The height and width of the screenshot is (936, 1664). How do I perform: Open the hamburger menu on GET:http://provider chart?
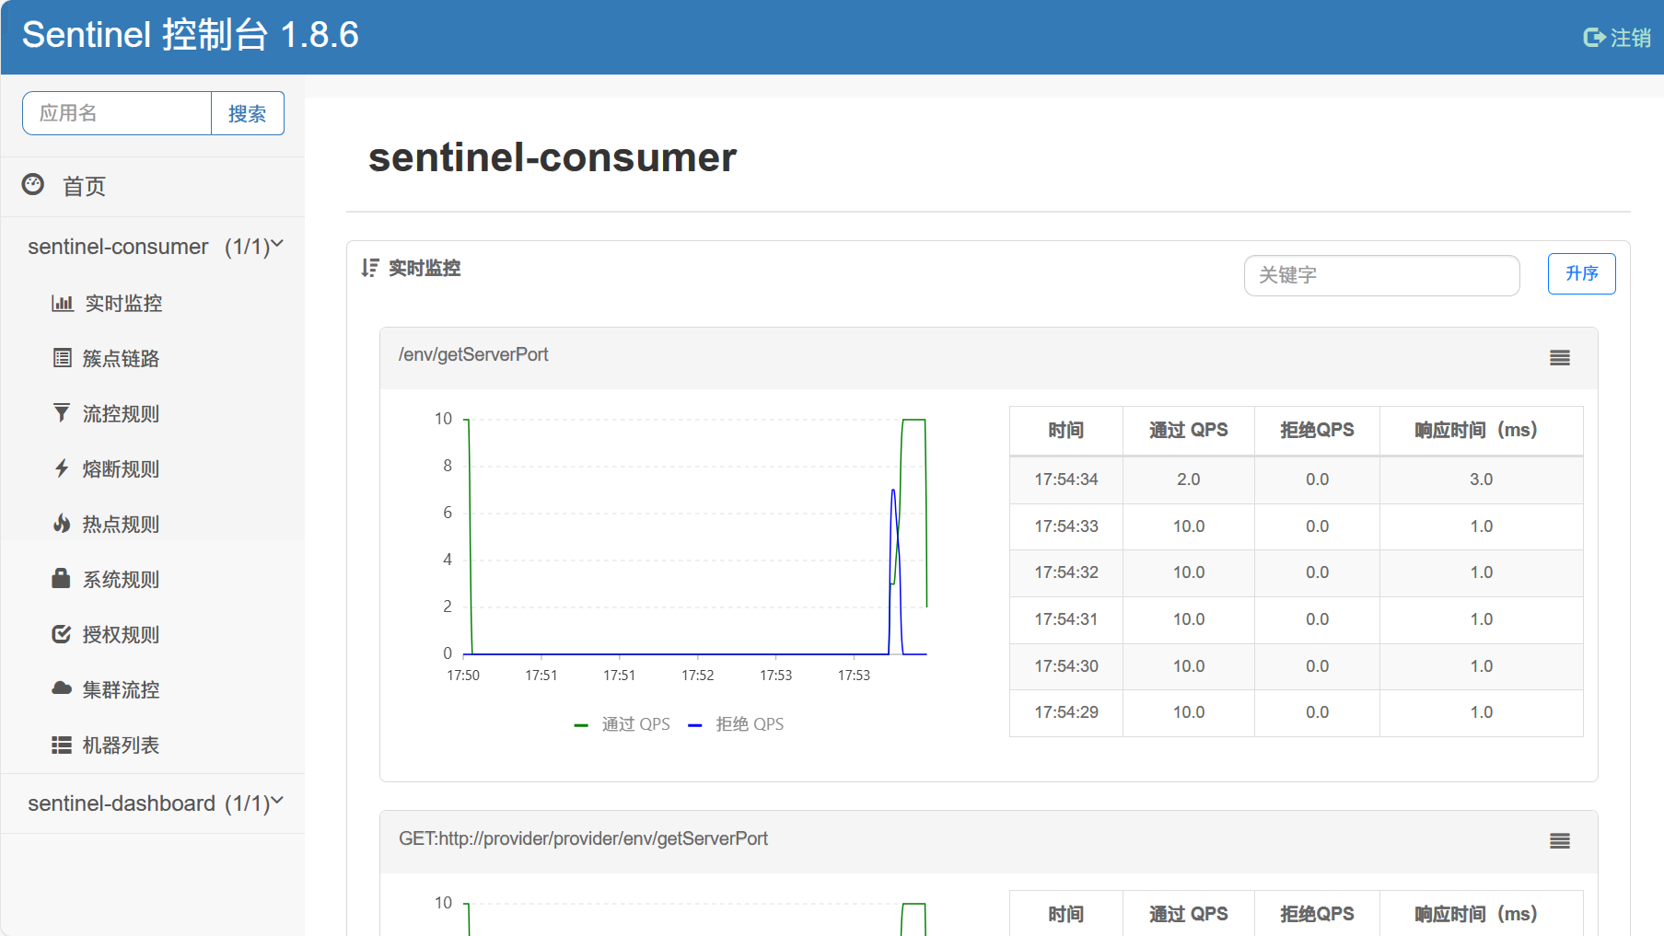1560,841
